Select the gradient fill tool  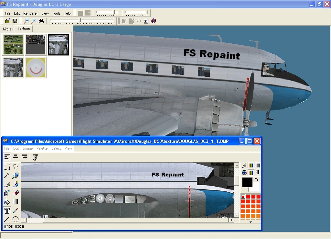coord(16,202)
